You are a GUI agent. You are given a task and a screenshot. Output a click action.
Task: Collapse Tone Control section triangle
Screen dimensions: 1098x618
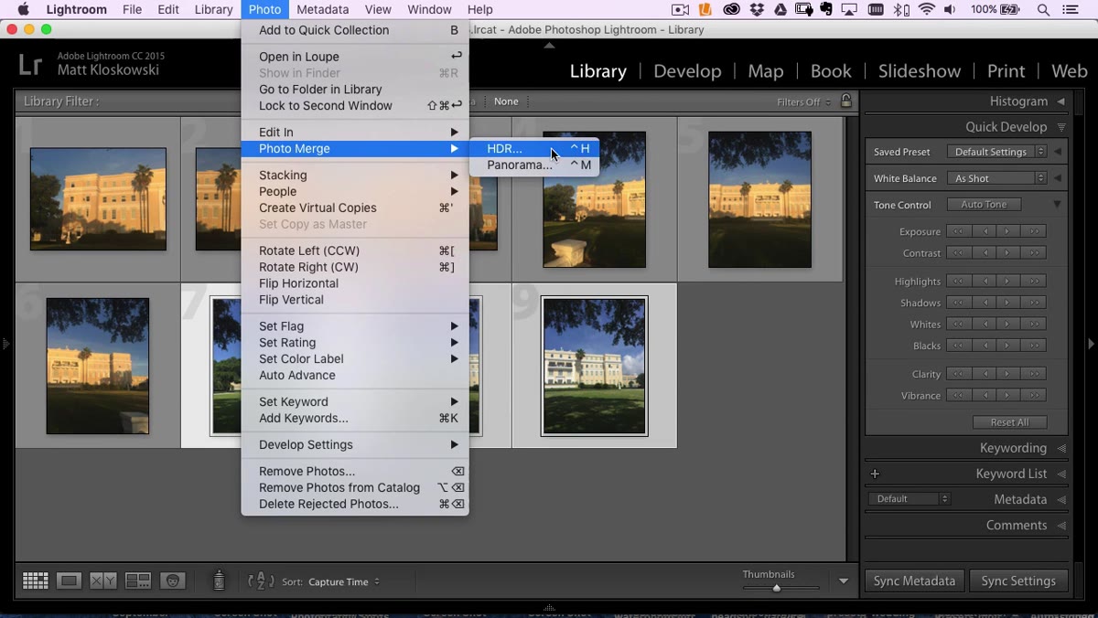point(1057,205)
